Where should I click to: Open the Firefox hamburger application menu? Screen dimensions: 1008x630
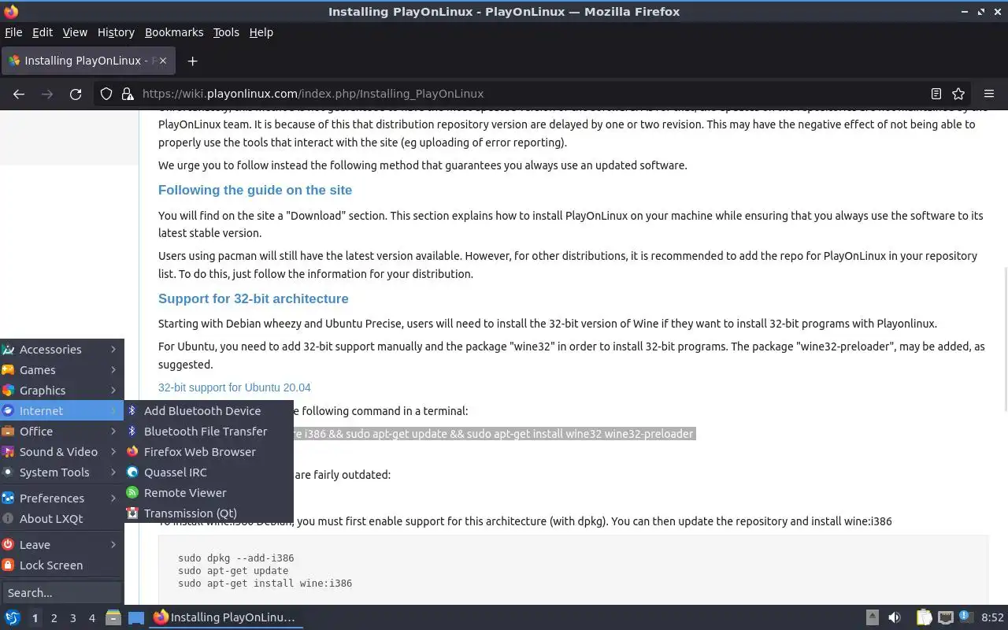point(989,94)
